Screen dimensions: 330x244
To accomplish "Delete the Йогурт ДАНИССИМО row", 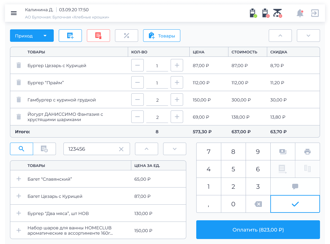I will click(x=19, y=117).
